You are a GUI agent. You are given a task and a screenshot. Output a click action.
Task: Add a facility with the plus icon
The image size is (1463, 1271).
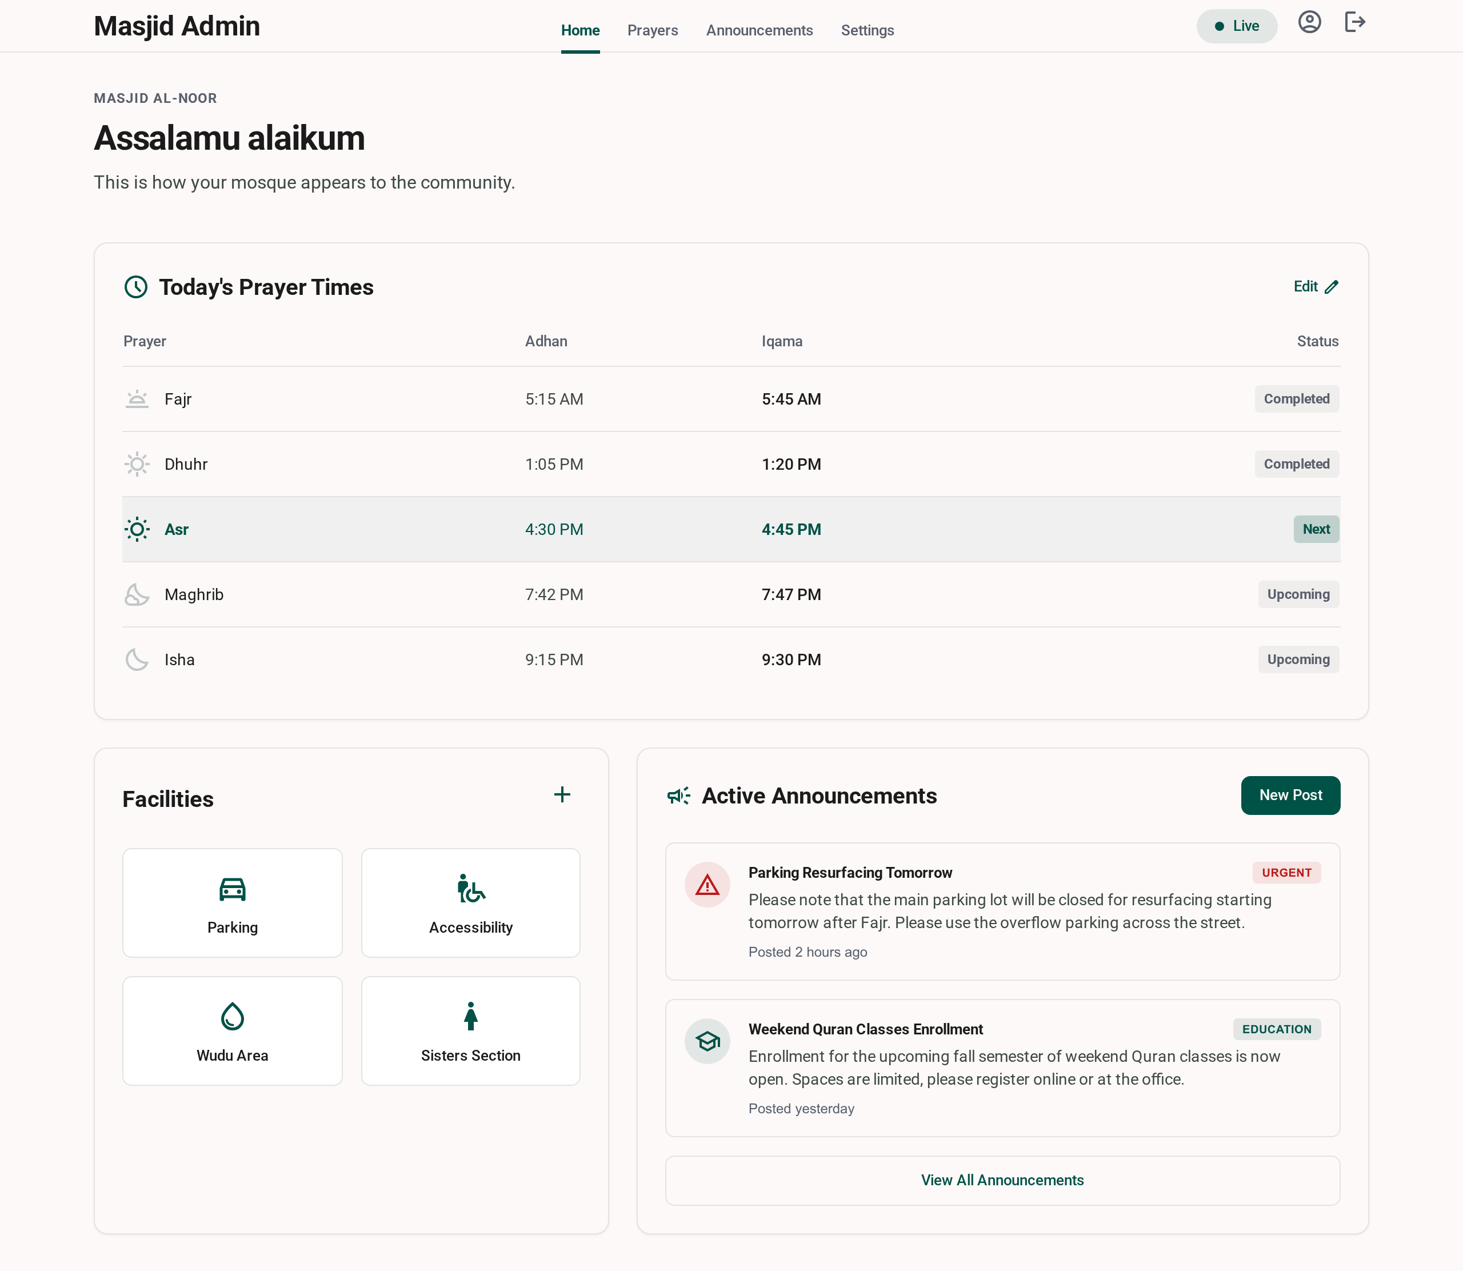click(562, 794)
